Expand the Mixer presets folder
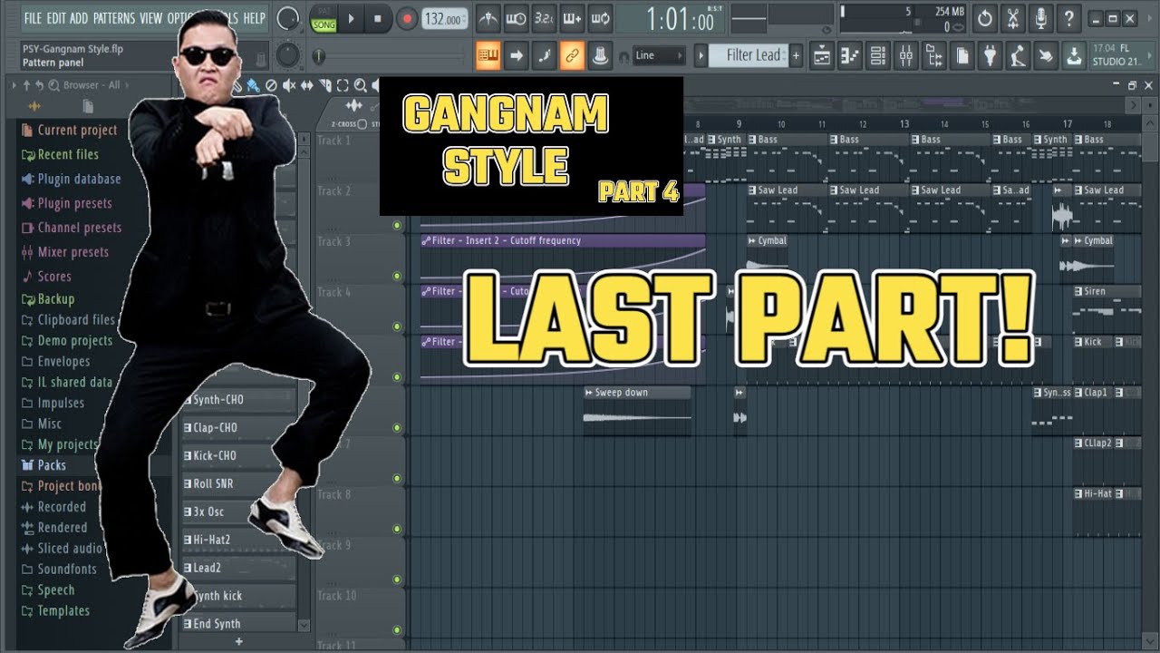The image size is (1160, 653). click(x=64, y=252)
